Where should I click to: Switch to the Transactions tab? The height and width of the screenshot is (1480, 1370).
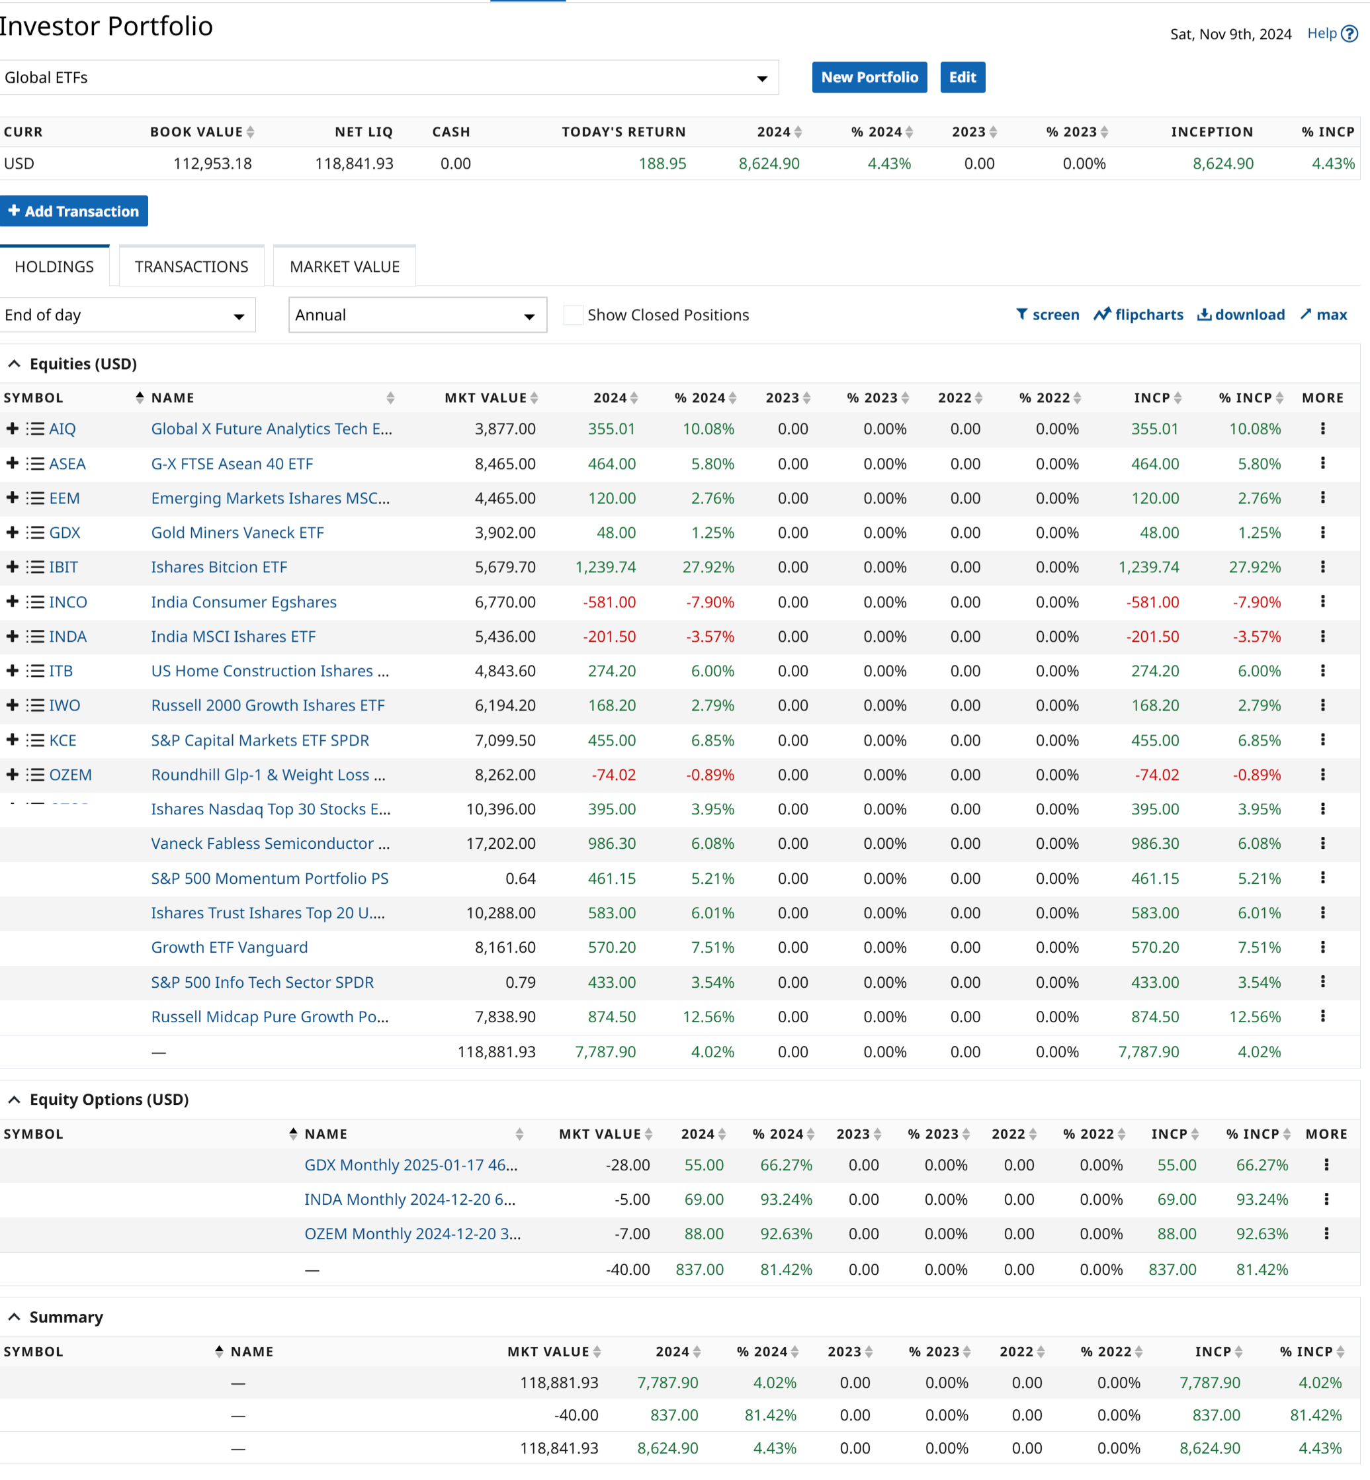pos(191,267)
